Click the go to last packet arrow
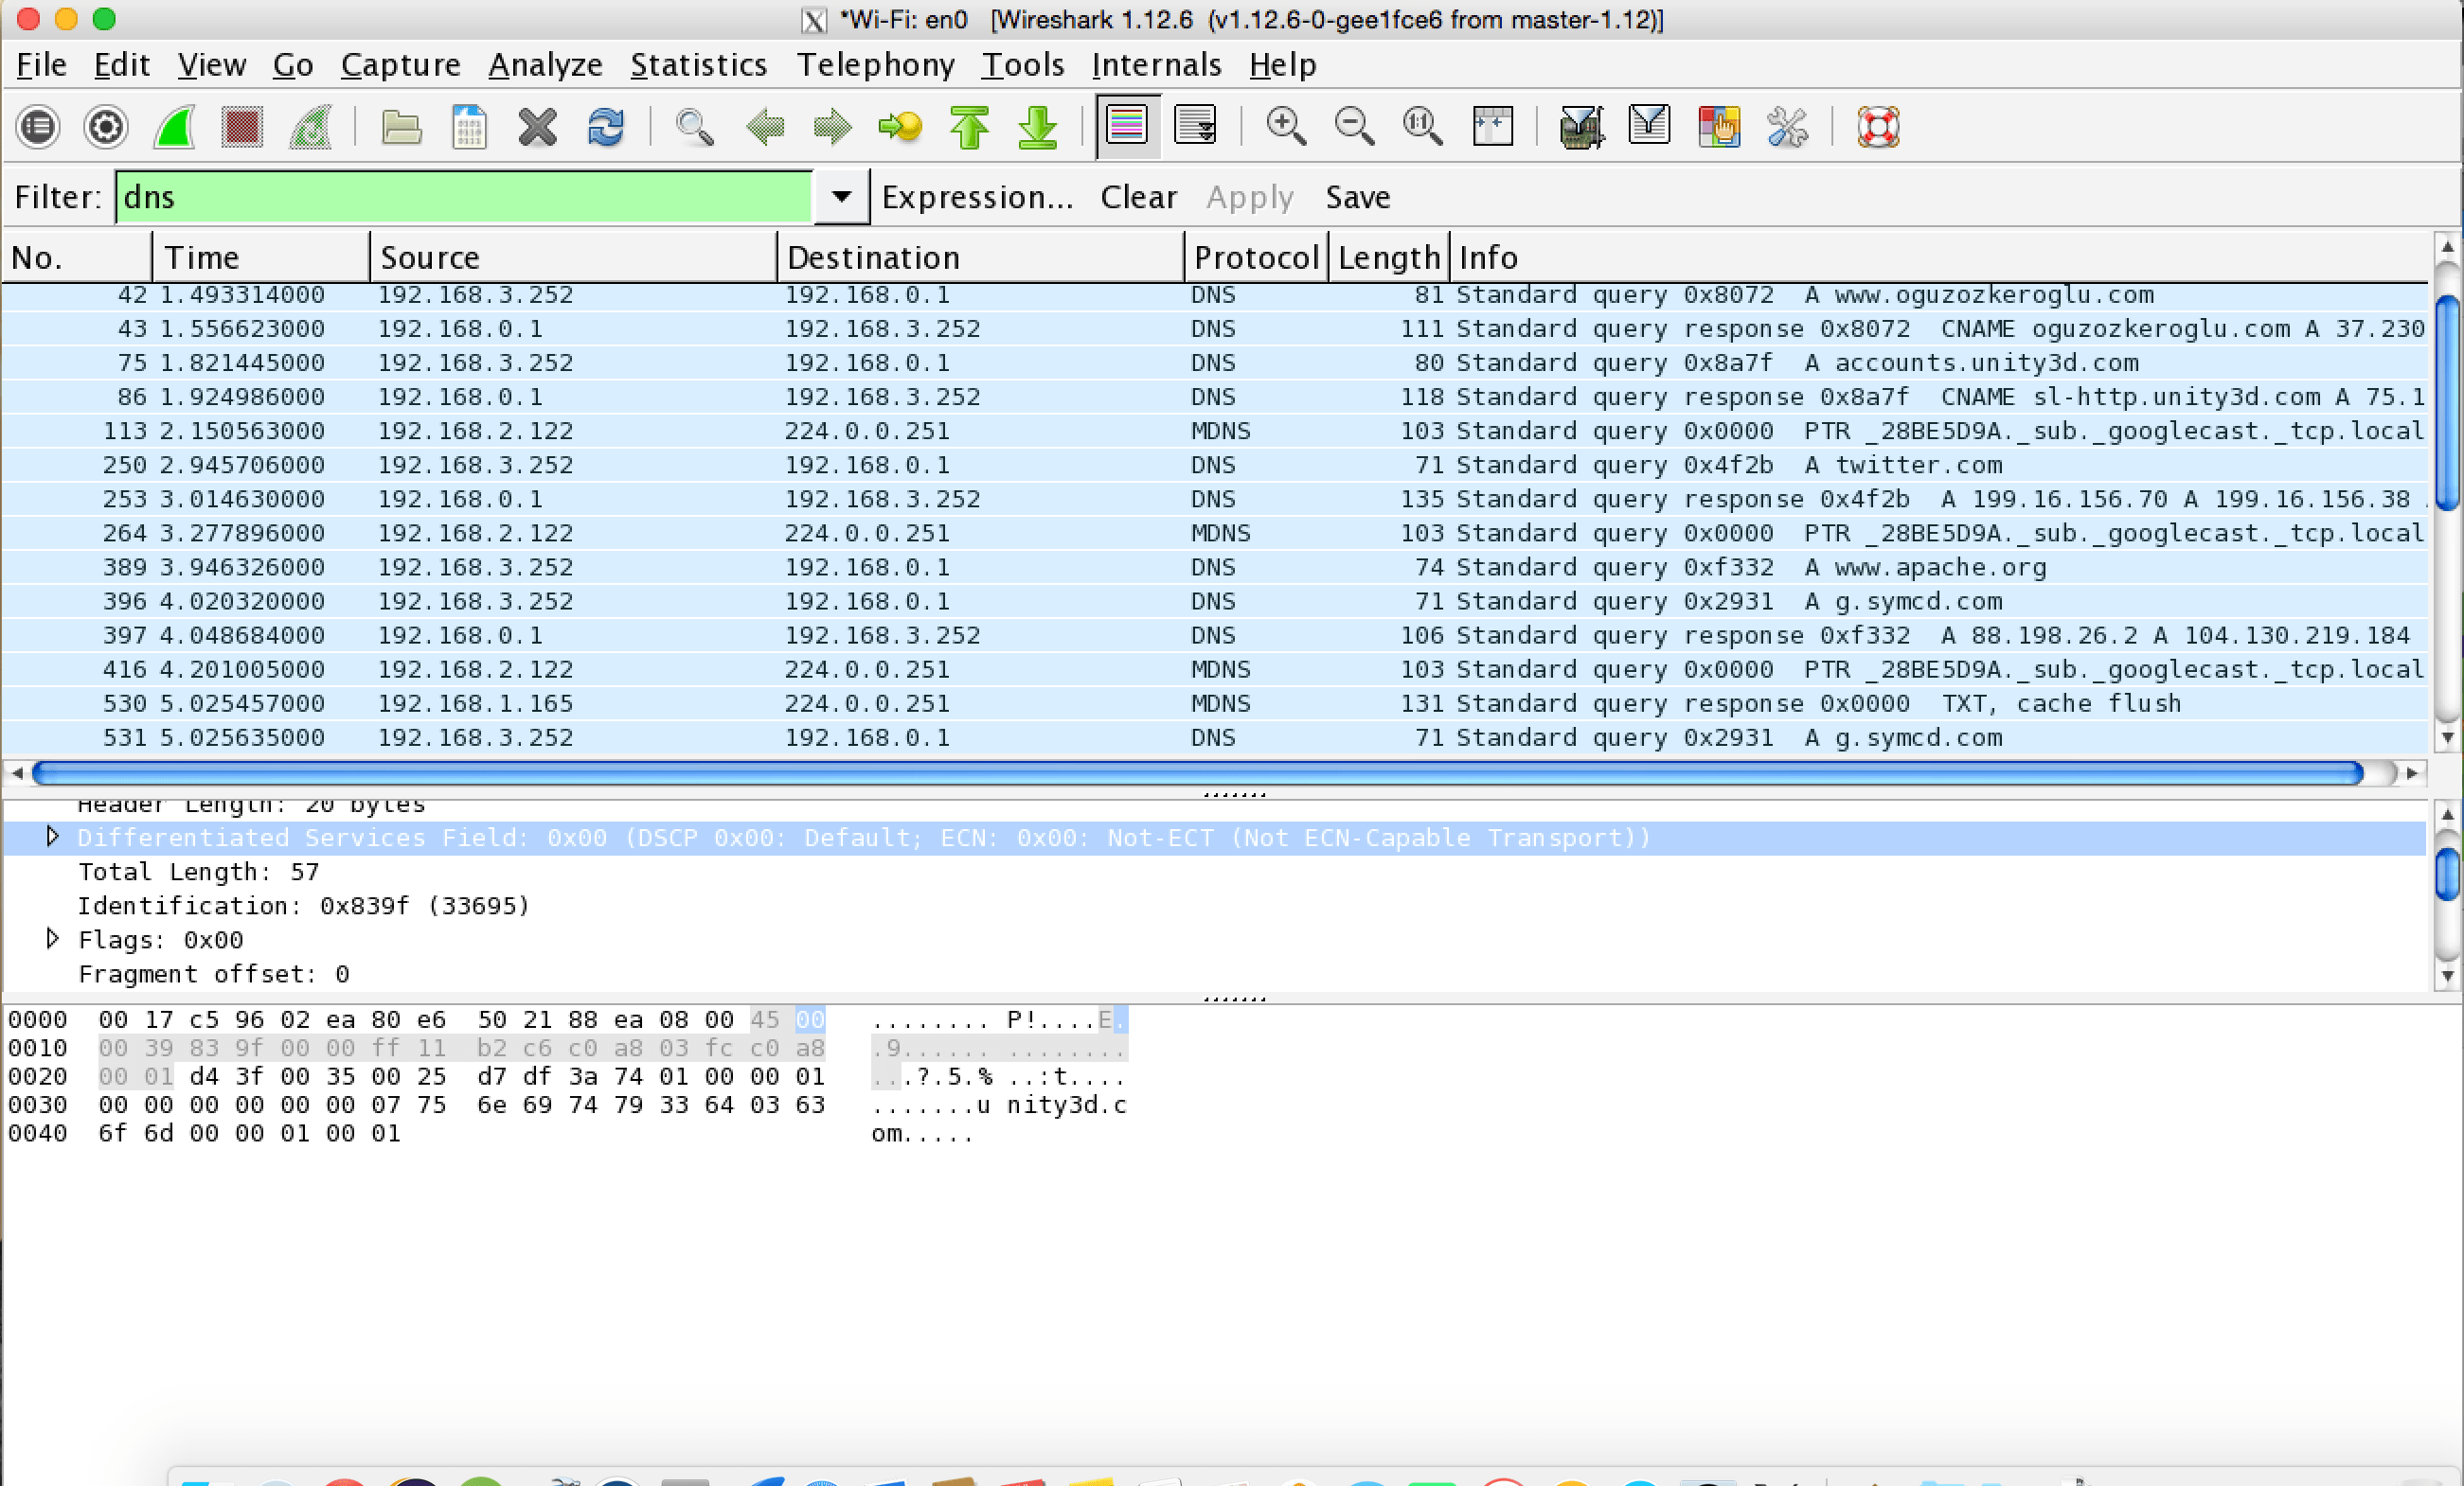The image size is (2464, 1486). [x=1037, y=128]
